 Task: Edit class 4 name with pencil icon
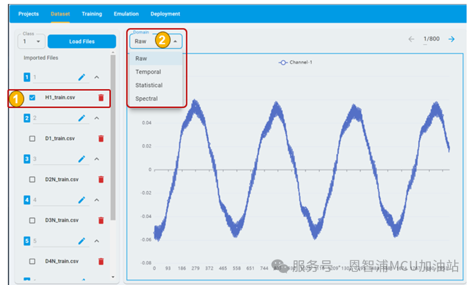pyautogui.click(x=82, y=200)
